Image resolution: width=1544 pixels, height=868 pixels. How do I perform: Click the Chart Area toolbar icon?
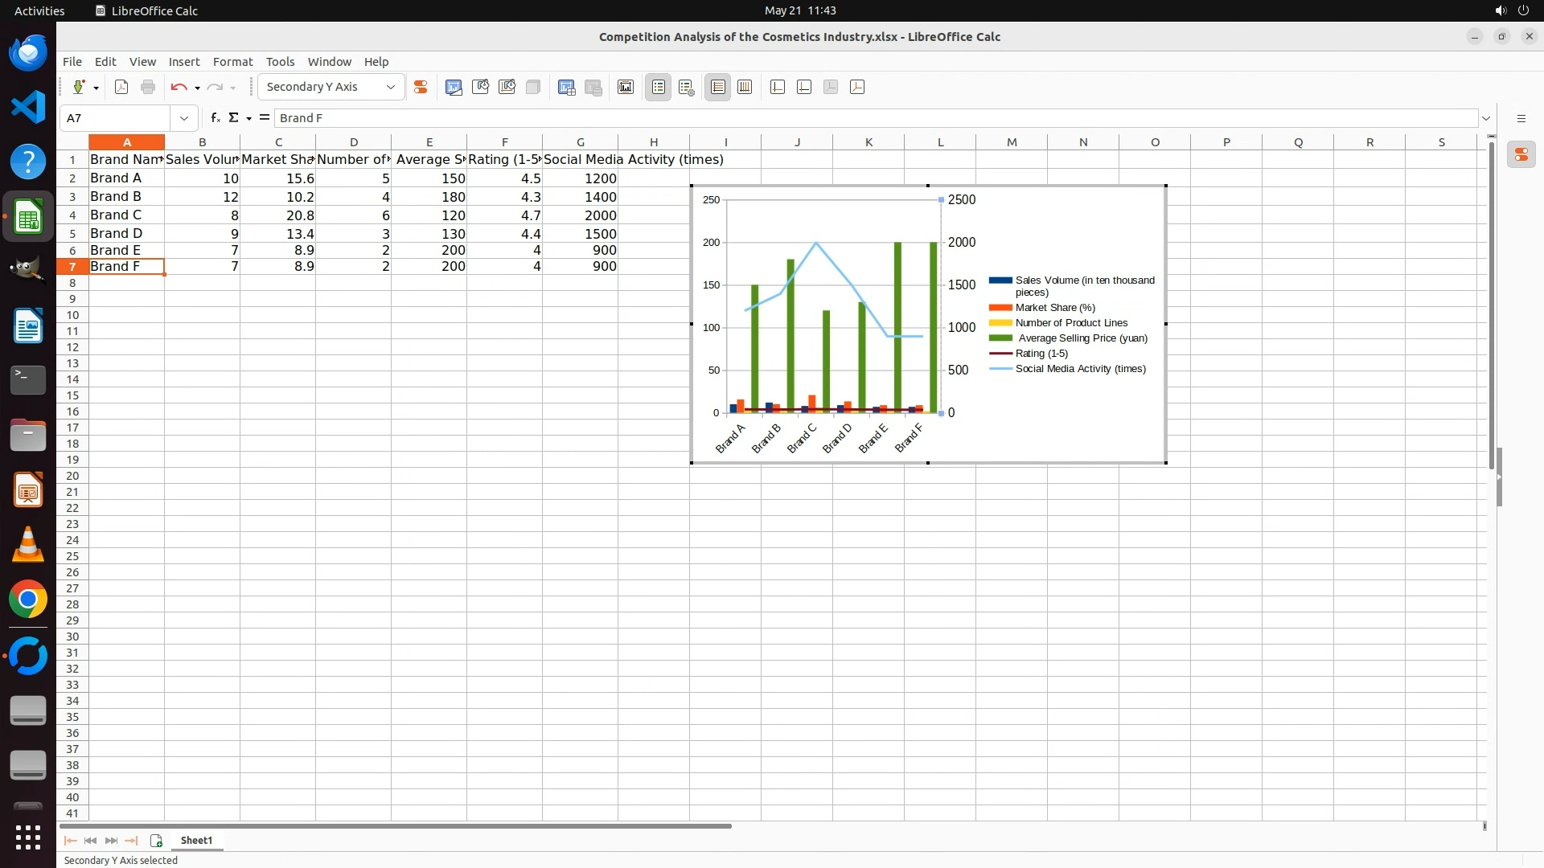point(480,87)
